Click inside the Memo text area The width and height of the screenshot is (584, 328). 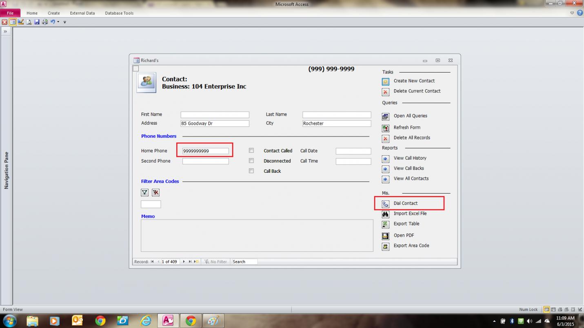tap(257, 236)
